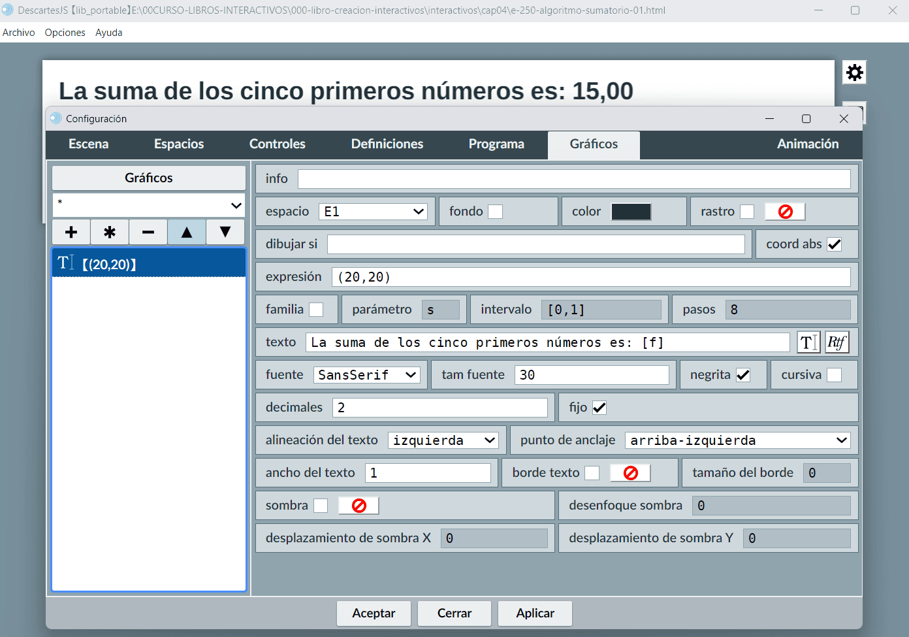Viewport: 909px width, 637px height.
Task: Expand the fuente SansSerif dropdown
Action: [367, 375]
